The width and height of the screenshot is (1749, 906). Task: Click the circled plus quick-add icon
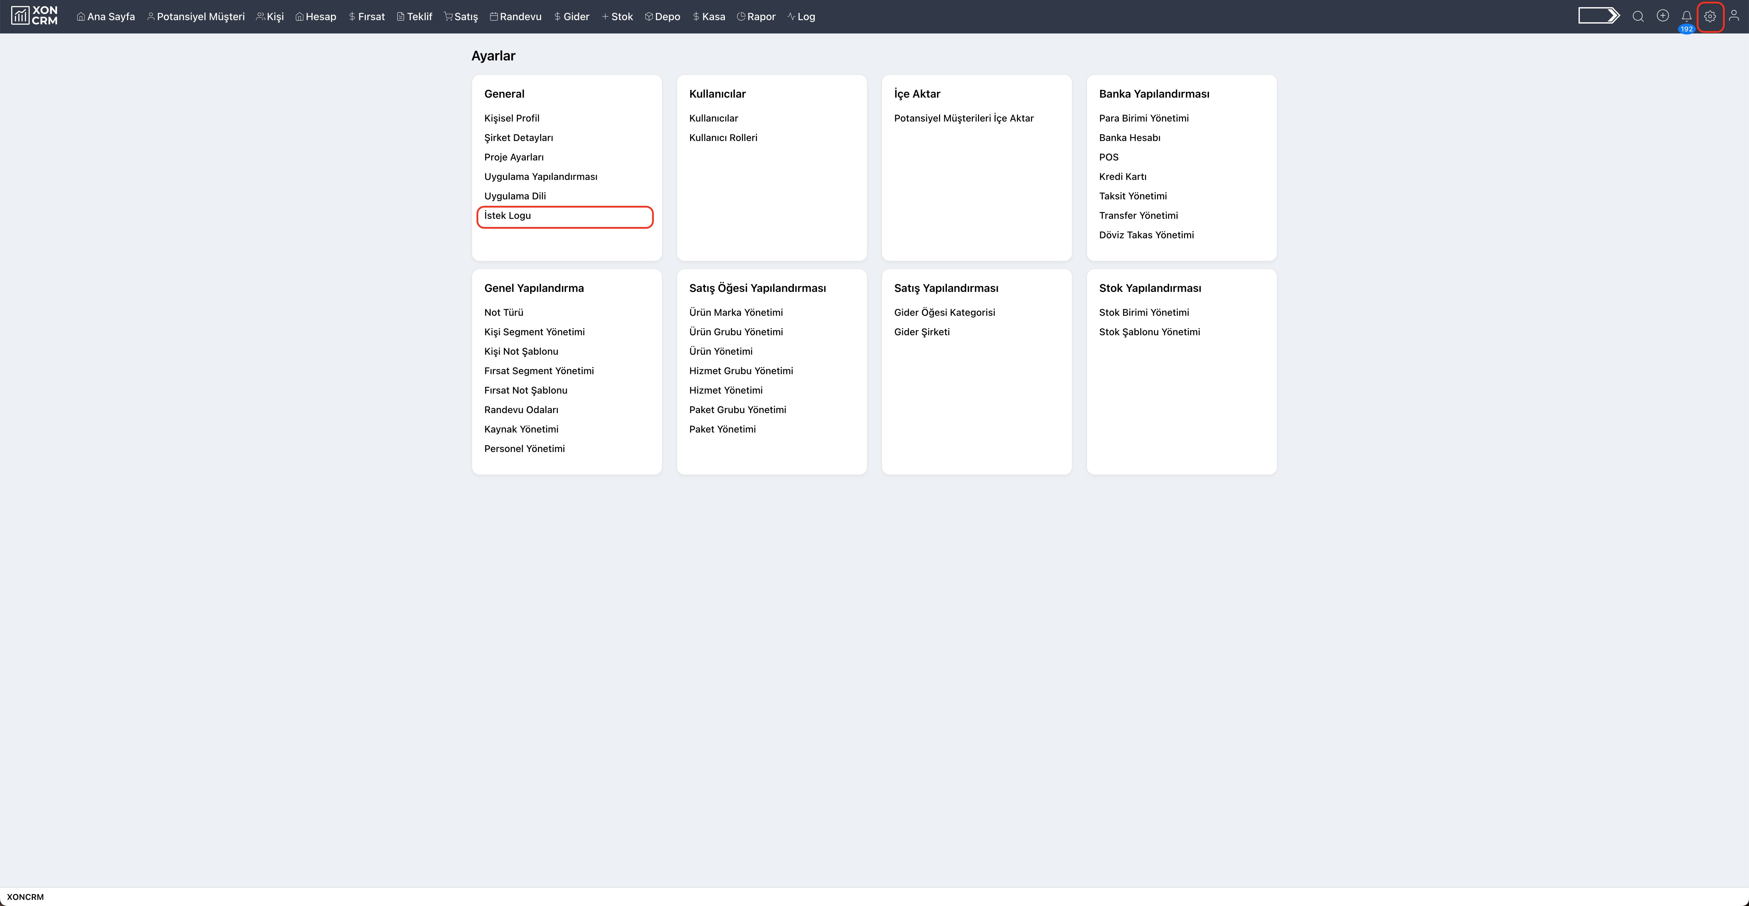coord(1662,16)
